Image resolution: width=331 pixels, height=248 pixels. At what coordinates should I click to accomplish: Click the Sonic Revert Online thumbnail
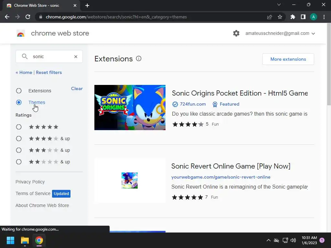coord(130,181)
